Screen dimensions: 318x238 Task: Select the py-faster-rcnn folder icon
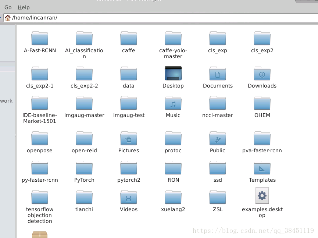(x=40, y=168)
